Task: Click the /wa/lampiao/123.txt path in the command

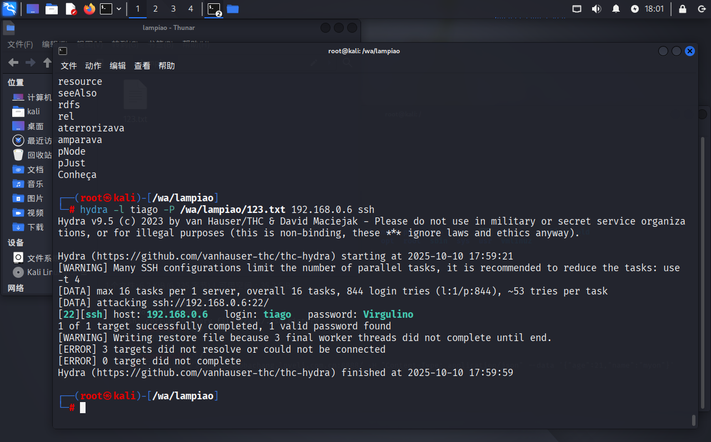Action: click(233, 210)
